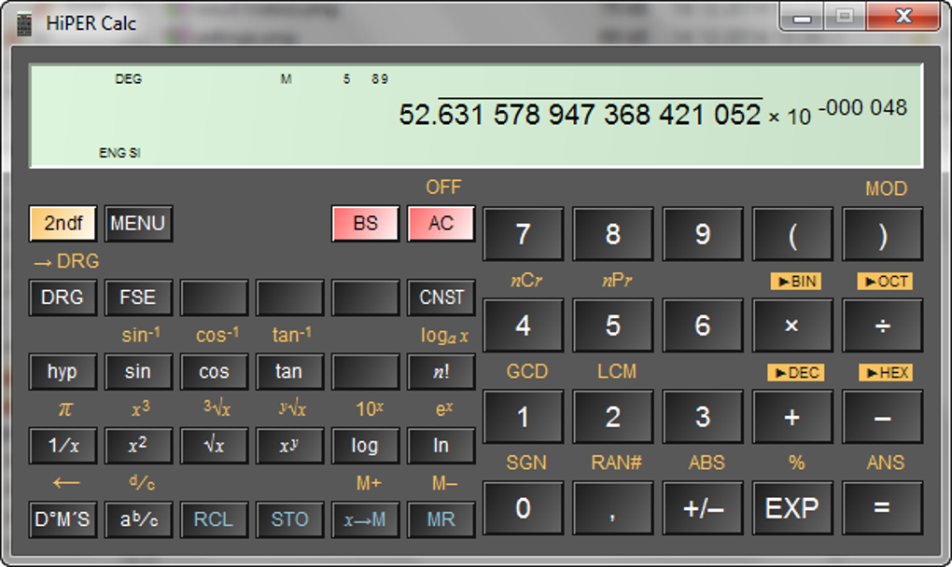Click the digit 2 key
The width and height of the screenshot is (952, 567).
click(612, 417)
